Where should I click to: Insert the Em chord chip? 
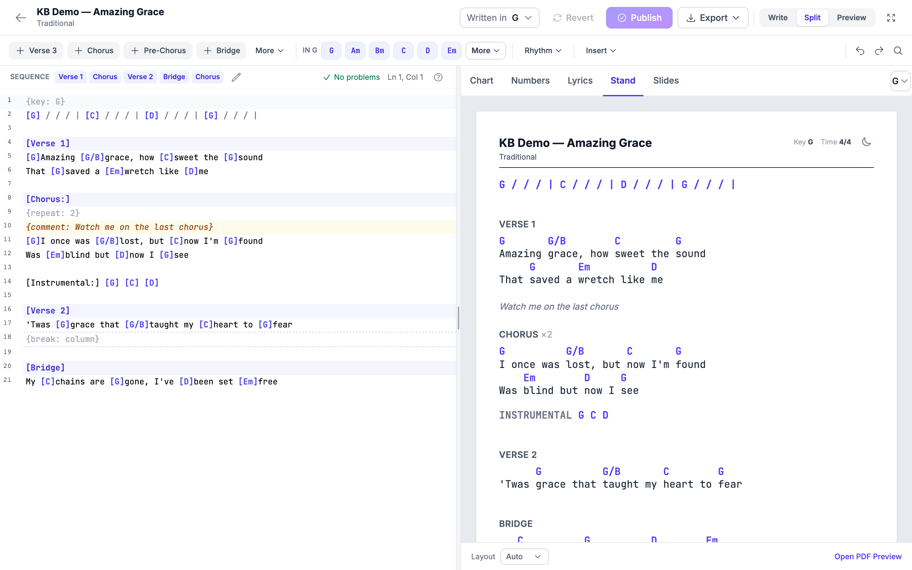[452, 51]
